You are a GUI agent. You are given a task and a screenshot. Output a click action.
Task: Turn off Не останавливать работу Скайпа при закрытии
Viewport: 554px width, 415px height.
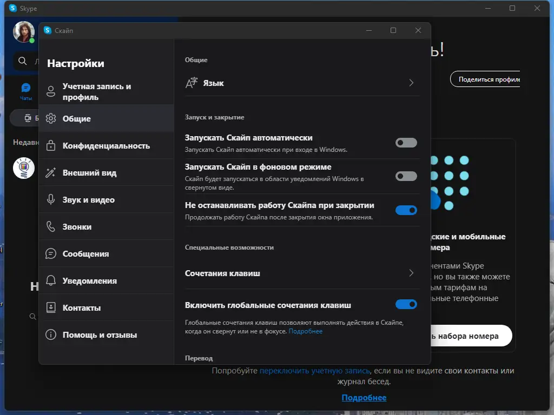pos(406,210)
